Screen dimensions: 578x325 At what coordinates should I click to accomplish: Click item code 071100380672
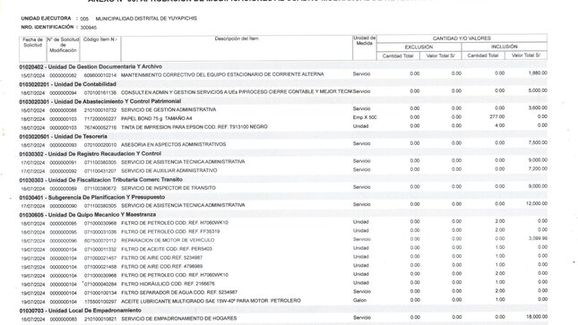click(99, 189)
